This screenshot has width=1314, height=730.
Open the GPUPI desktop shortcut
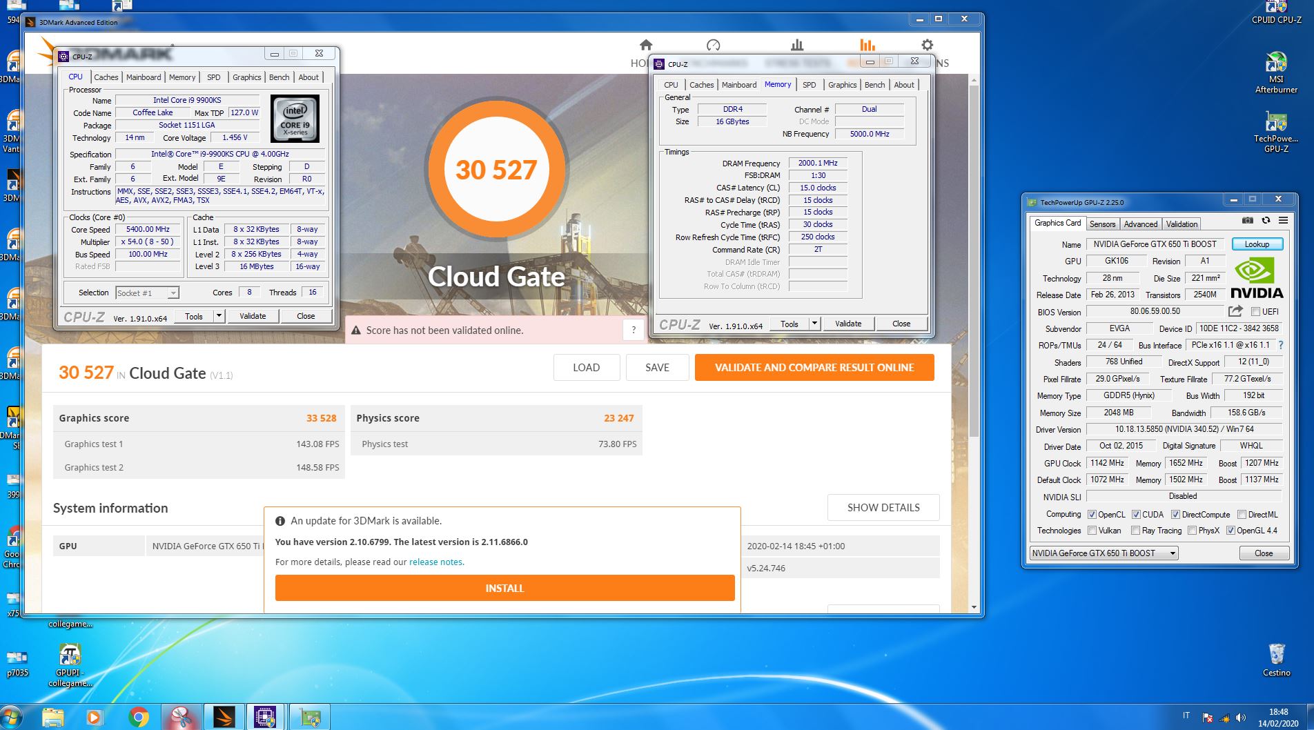pyautogui.click(x=70, y=665)
